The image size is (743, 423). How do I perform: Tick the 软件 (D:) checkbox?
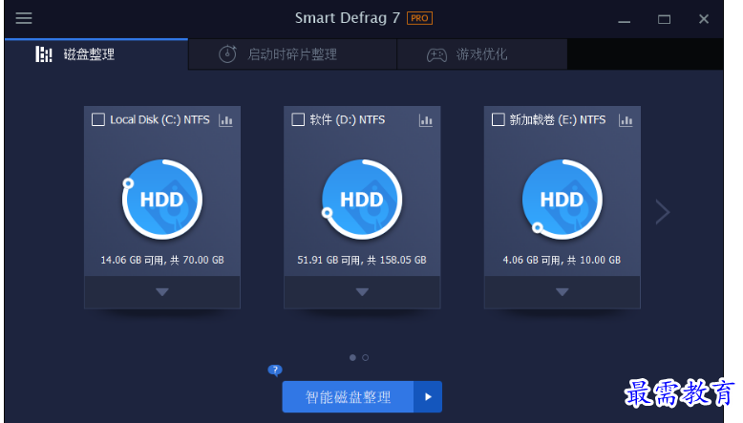298,119
